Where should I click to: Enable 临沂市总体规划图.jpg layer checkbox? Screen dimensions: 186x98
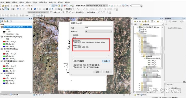pyautogui.click(x=2, y=49)
